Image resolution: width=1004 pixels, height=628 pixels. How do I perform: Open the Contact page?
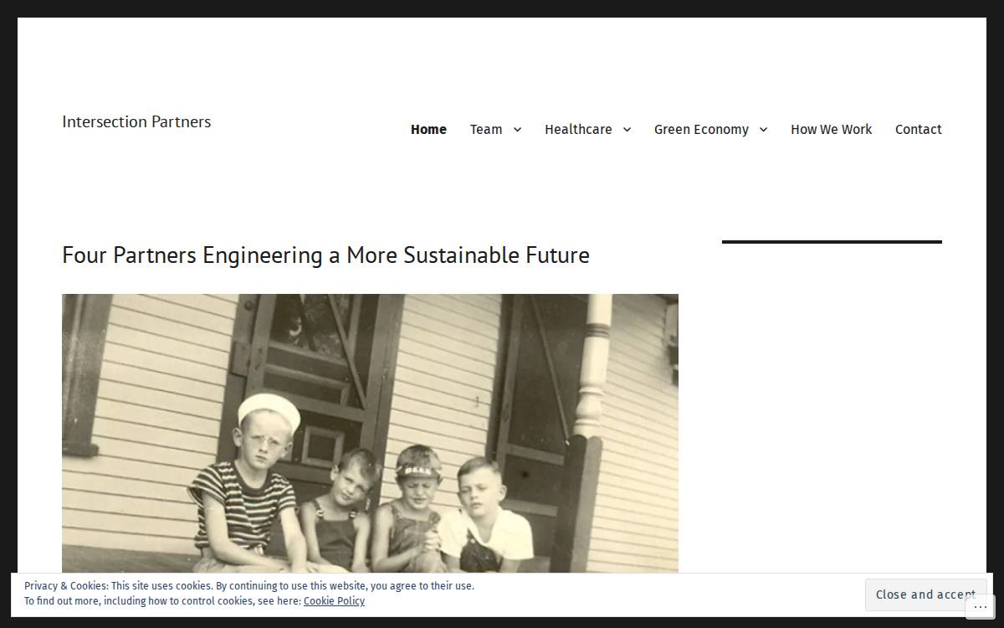point(919,129)
